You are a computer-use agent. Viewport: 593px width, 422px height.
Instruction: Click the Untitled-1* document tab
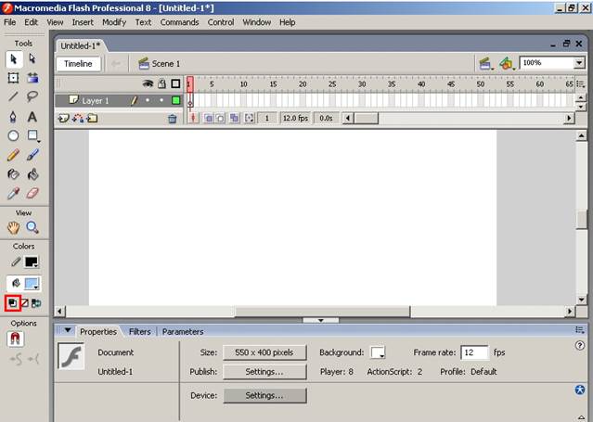pos(81,45)
